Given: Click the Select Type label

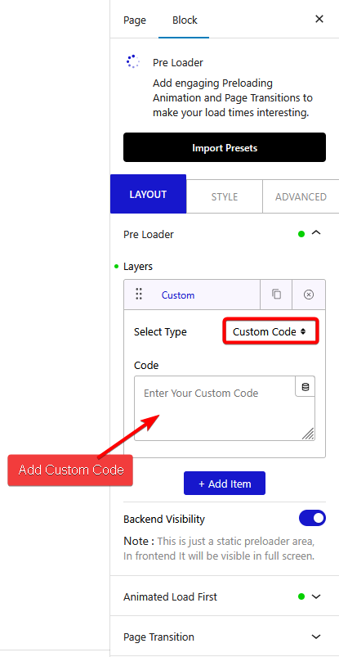Looking at the screenshot, I should (160, 332).
